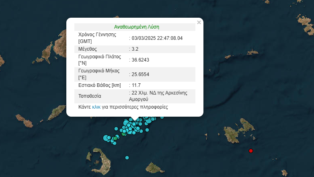Click the cyan marker beside popup's bottom-right corner

tap(162, 117)
